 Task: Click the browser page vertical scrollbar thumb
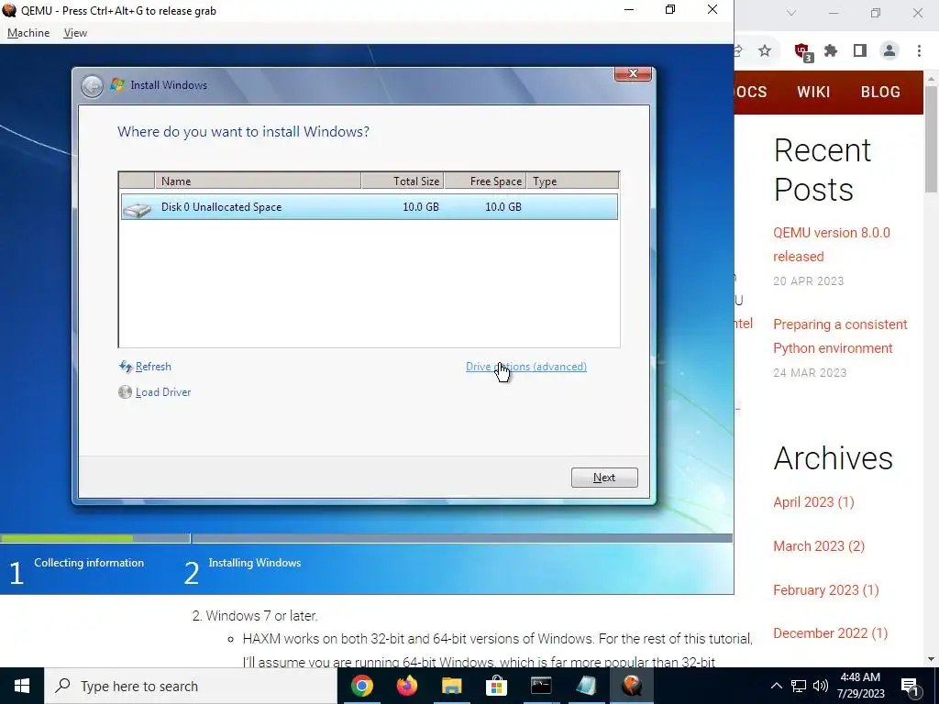click(931, 139)
